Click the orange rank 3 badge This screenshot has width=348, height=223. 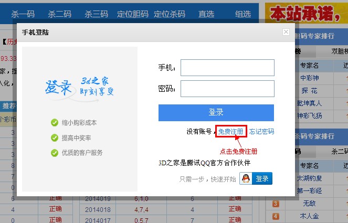276,204
